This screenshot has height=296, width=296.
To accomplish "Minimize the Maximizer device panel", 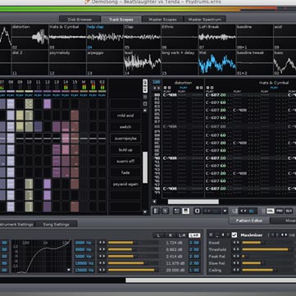I will click(217, 235).
